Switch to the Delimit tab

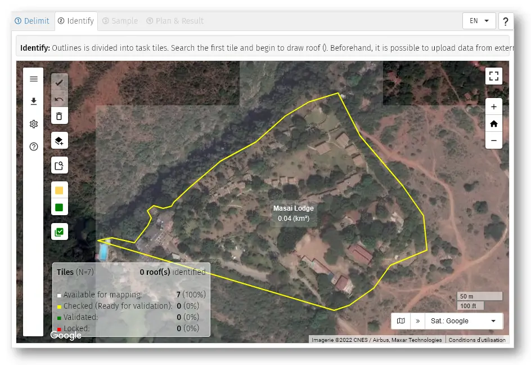coord(33,21)
